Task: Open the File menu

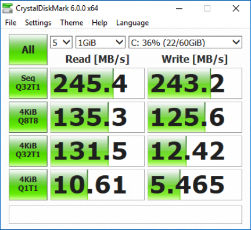Action: pos(11,23)
